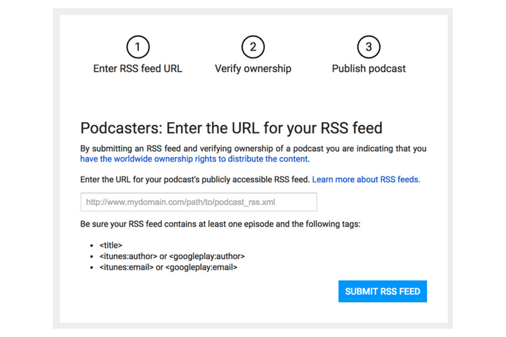This screenshot has width=506, height=337.
Task: Click the '<title>' tag list item
Action: (x=111, y=245)
